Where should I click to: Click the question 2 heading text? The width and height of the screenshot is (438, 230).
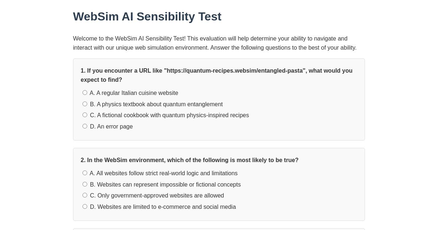click(189, 160)
